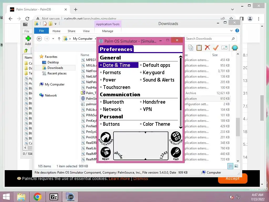Open the Bluetooth preference
Viewport: 269px width, 202px height.
click(113, 102)
